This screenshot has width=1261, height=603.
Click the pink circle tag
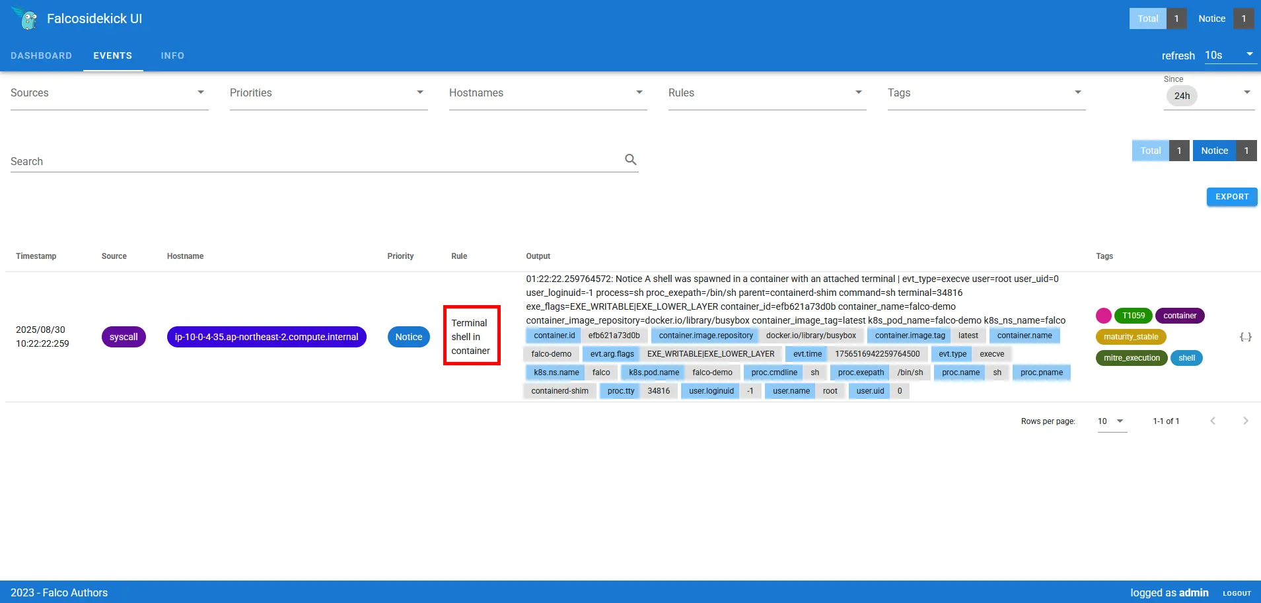click(1103, 316)
